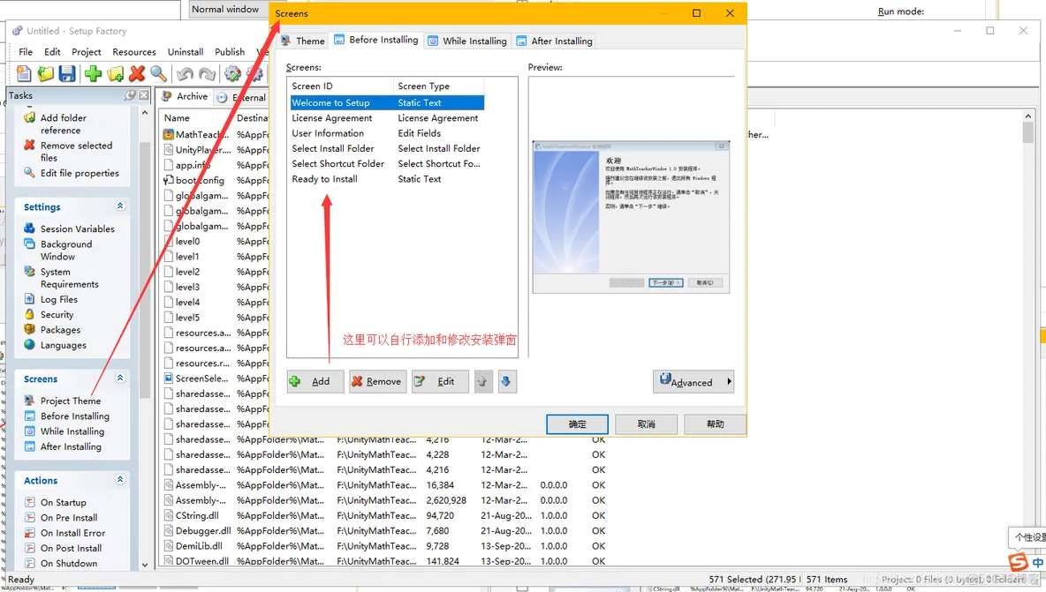Click the toolbar folder-with-plus add folder icon
Image resolution: width=1046 pixels, height=592 pixels.
tap(116, 73)
